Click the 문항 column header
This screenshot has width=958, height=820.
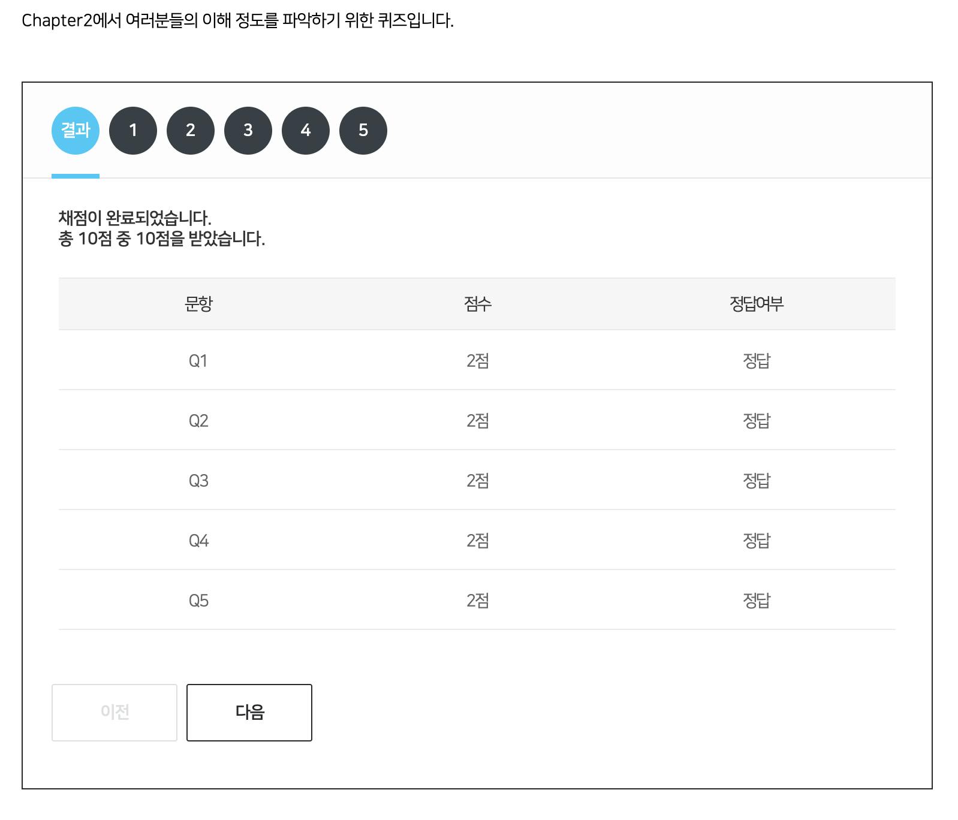pyautogui.click(x=198, y=304)
